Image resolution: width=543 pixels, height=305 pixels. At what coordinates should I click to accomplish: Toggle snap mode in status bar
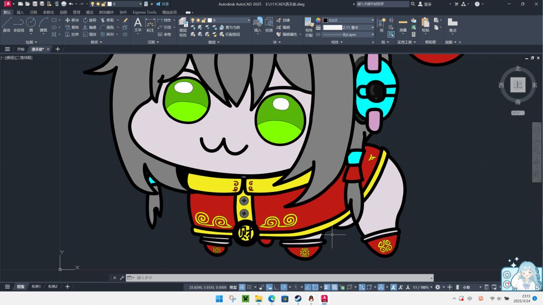249,287
